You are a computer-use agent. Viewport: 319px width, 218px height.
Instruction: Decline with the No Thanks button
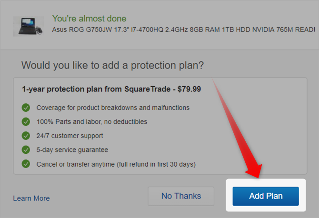coord(181,196)
